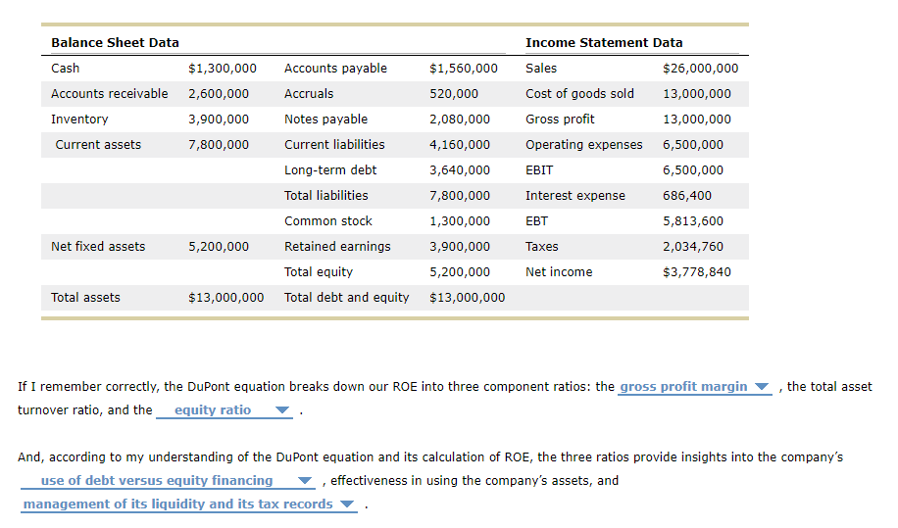Screen dimensions: 898x528
Task: Click the Income Statement Data heading
Action: tap(604, 42)
